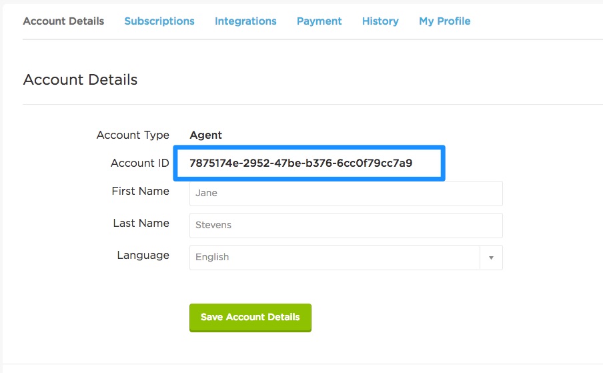Screen dimensions: 603x373
Task: Open the My Profile tab
Action: pos(444,21)
